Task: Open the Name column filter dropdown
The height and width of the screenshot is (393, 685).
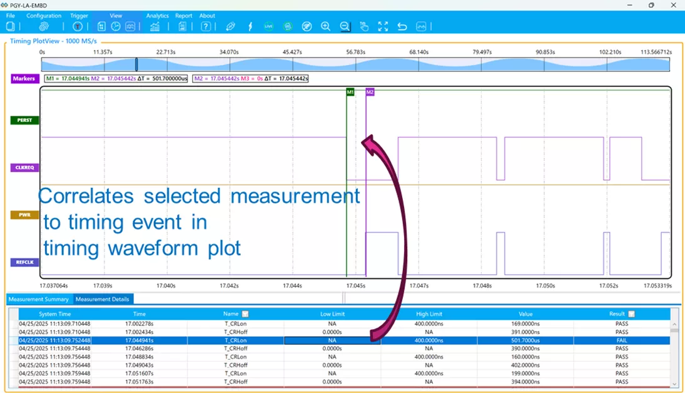Action: pyautogui.click(x=245, y=314)
